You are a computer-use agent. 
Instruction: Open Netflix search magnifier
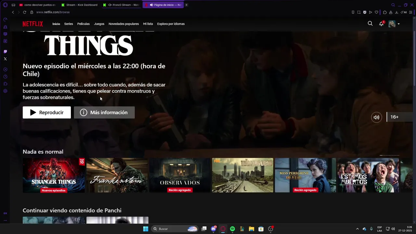tap(370, 23)
